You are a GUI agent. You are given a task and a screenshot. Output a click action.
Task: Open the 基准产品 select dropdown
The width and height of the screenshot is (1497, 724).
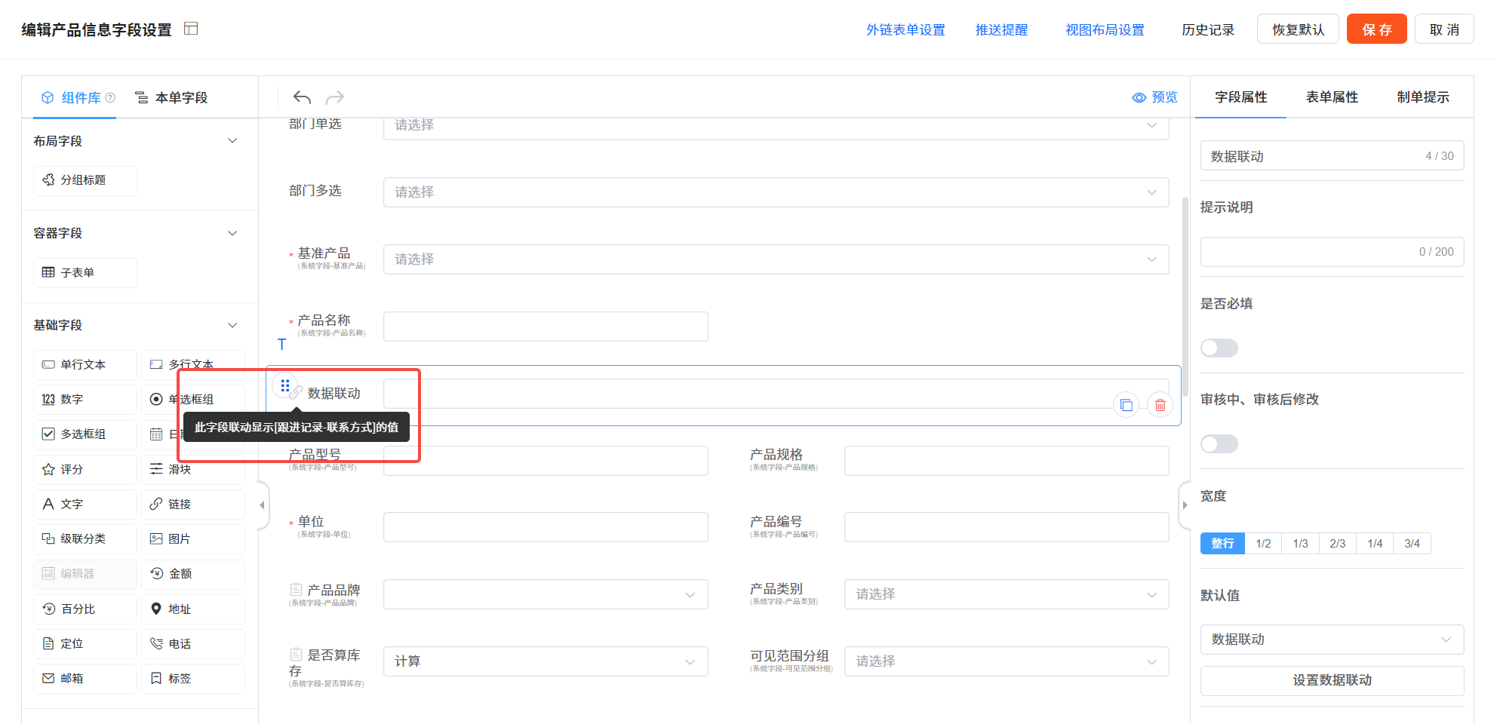tap(776, 259)
